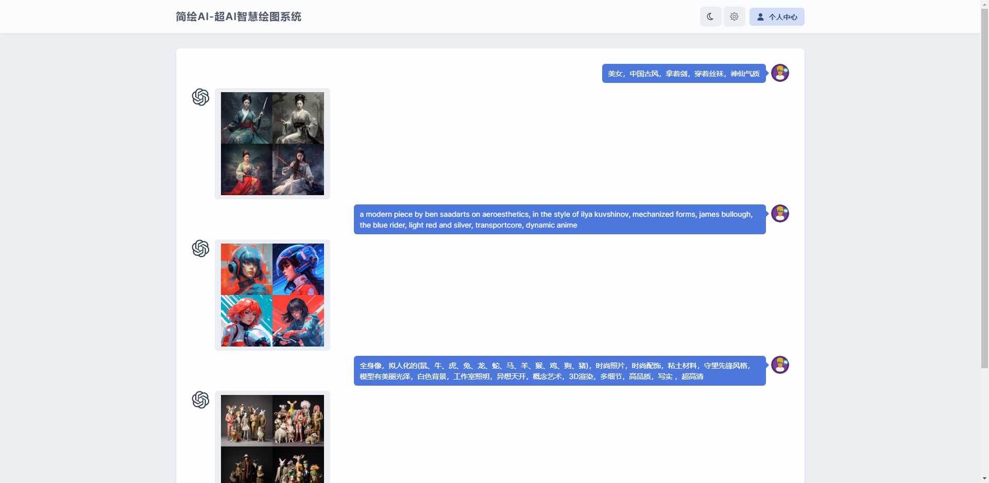Open the 个人中心 panel
This screenshot has height=483, width=989.
pyautogui.click(x=776, y=16)
